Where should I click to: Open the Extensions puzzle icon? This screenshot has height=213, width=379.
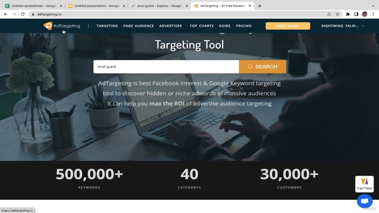[348, 14]
